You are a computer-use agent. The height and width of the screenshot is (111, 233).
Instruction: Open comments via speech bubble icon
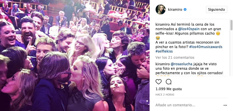click(169, 82)
